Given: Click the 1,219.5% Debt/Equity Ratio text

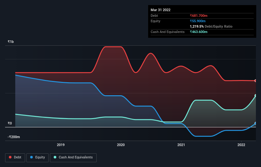Looking at the screenshot, I should click(x=211, y=26).
